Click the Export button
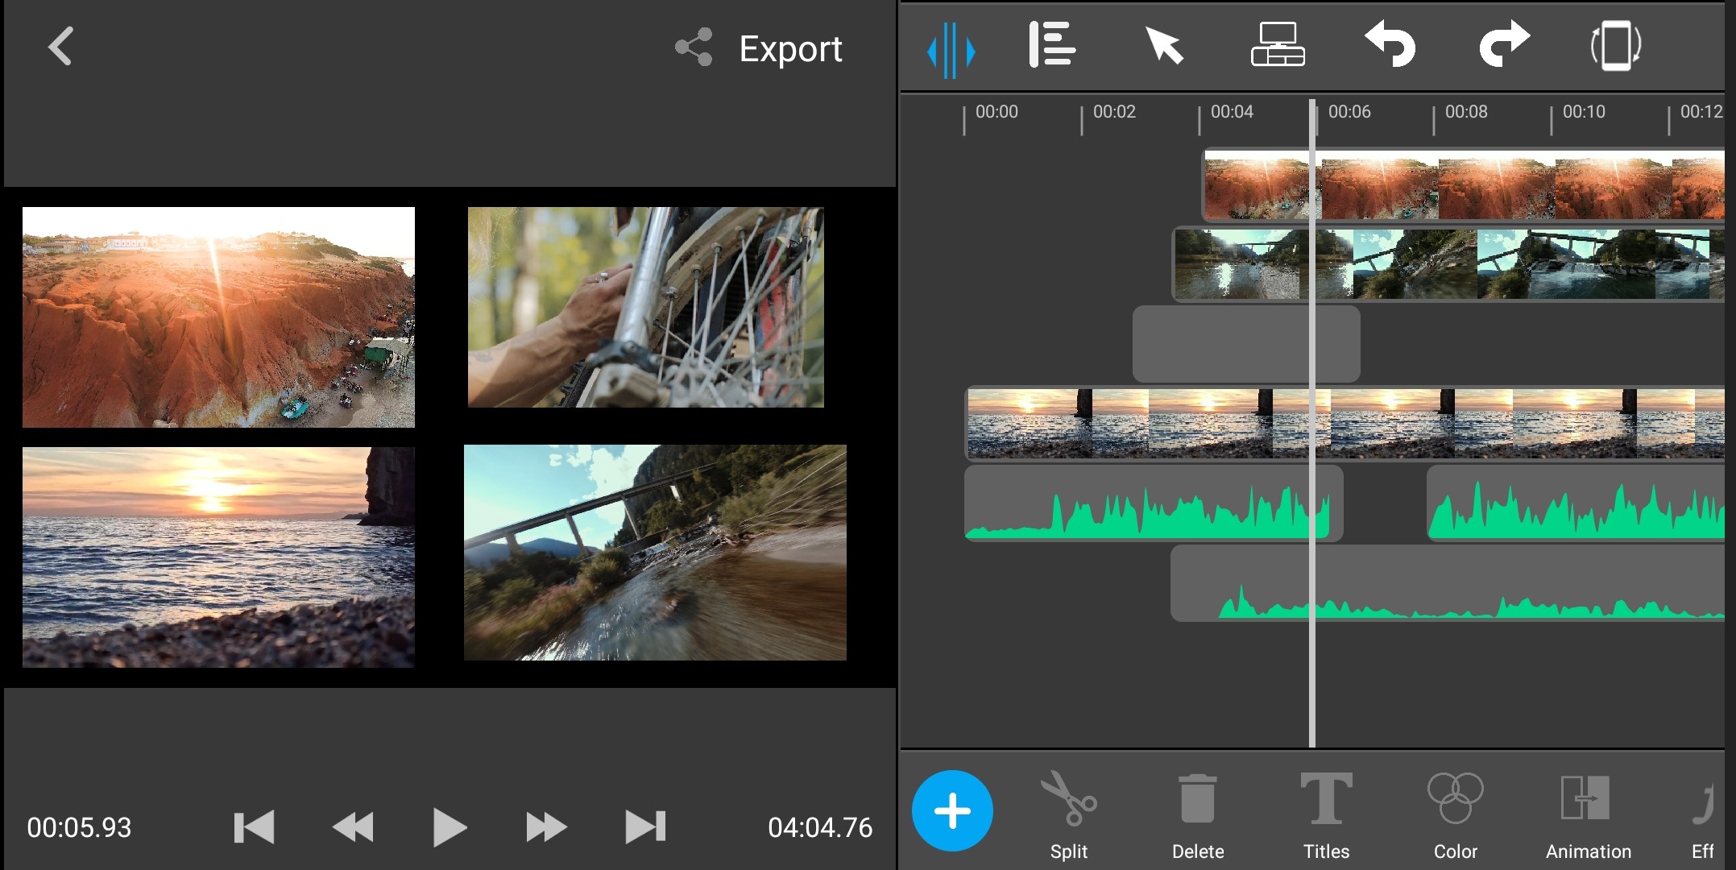This screenshot has width=1736, height=870. 790,49
